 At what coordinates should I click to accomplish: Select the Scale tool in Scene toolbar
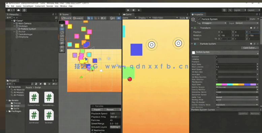coord(62,36)
